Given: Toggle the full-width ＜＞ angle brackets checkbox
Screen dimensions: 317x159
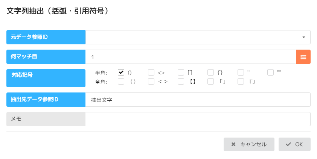Looking at the screenshot, I should 151,81.
